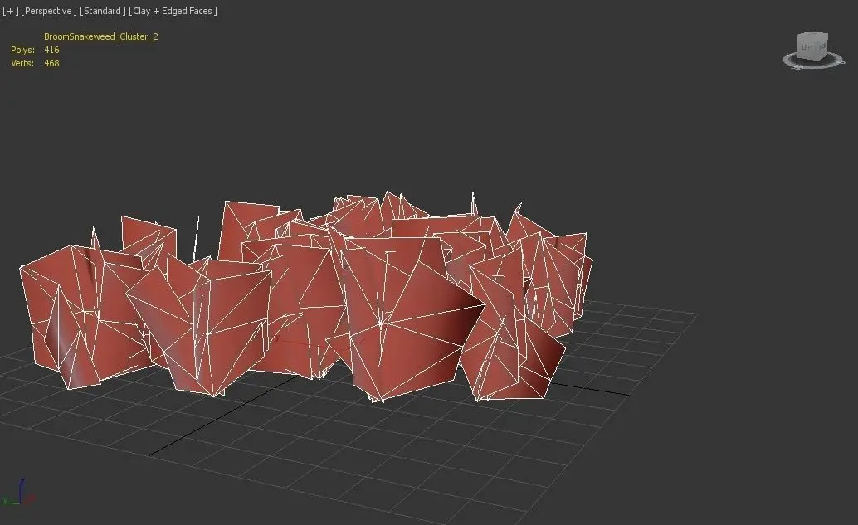The width and height of the screenshot is (858, 525).
Task: Open the Standard shading quality menu
Action: click(x=103, y=11)
